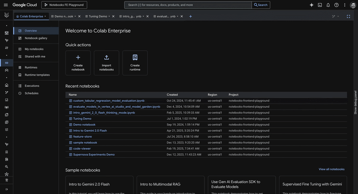The width and height of the screenshot is (358, 194).
Task: Open the Dashboard icon in left rail
Action: (7, 33)
